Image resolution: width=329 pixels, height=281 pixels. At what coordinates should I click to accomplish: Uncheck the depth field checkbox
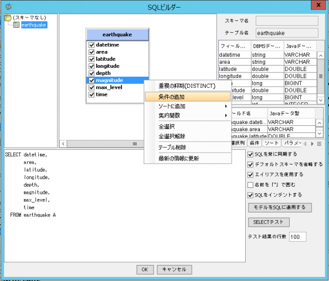91,73
